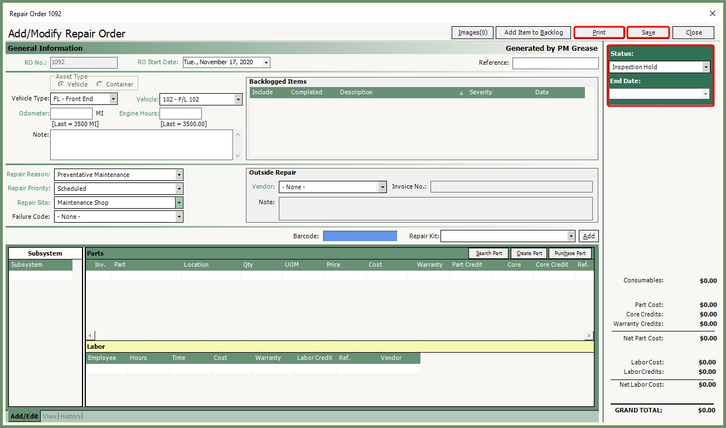The image size is (726, 428).
Task: Click the Search Part button
Action: coord(488,253)
